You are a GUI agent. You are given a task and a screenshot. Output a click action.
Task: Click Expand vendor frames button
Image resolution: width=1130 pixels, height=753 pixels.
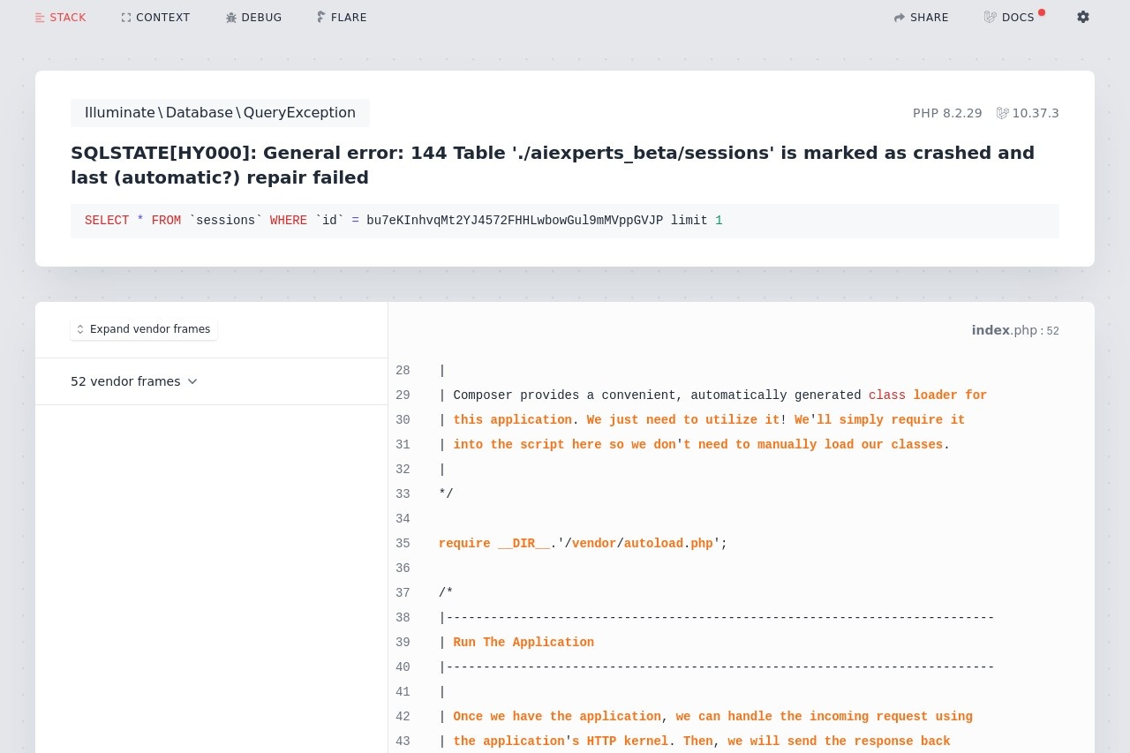click(x=144, y=329)
